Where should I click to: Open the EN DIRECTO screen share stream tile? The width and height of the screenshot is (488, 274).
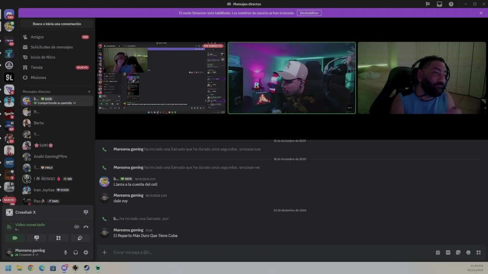point(162,78)
